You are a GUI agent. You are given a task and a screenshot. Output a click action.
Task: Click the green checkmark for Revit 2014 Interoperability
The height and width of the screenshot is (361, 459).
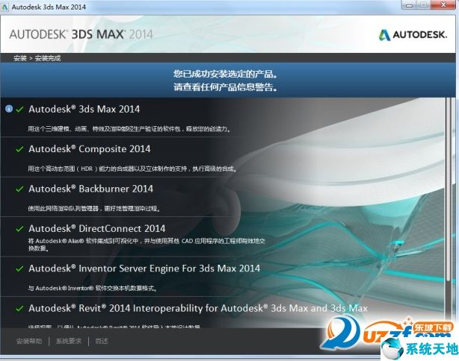tap(19, 309)
